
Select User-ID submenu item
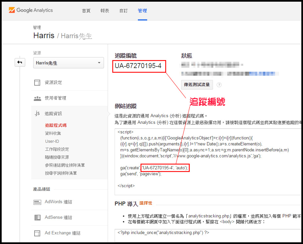[x=52, y=141]
